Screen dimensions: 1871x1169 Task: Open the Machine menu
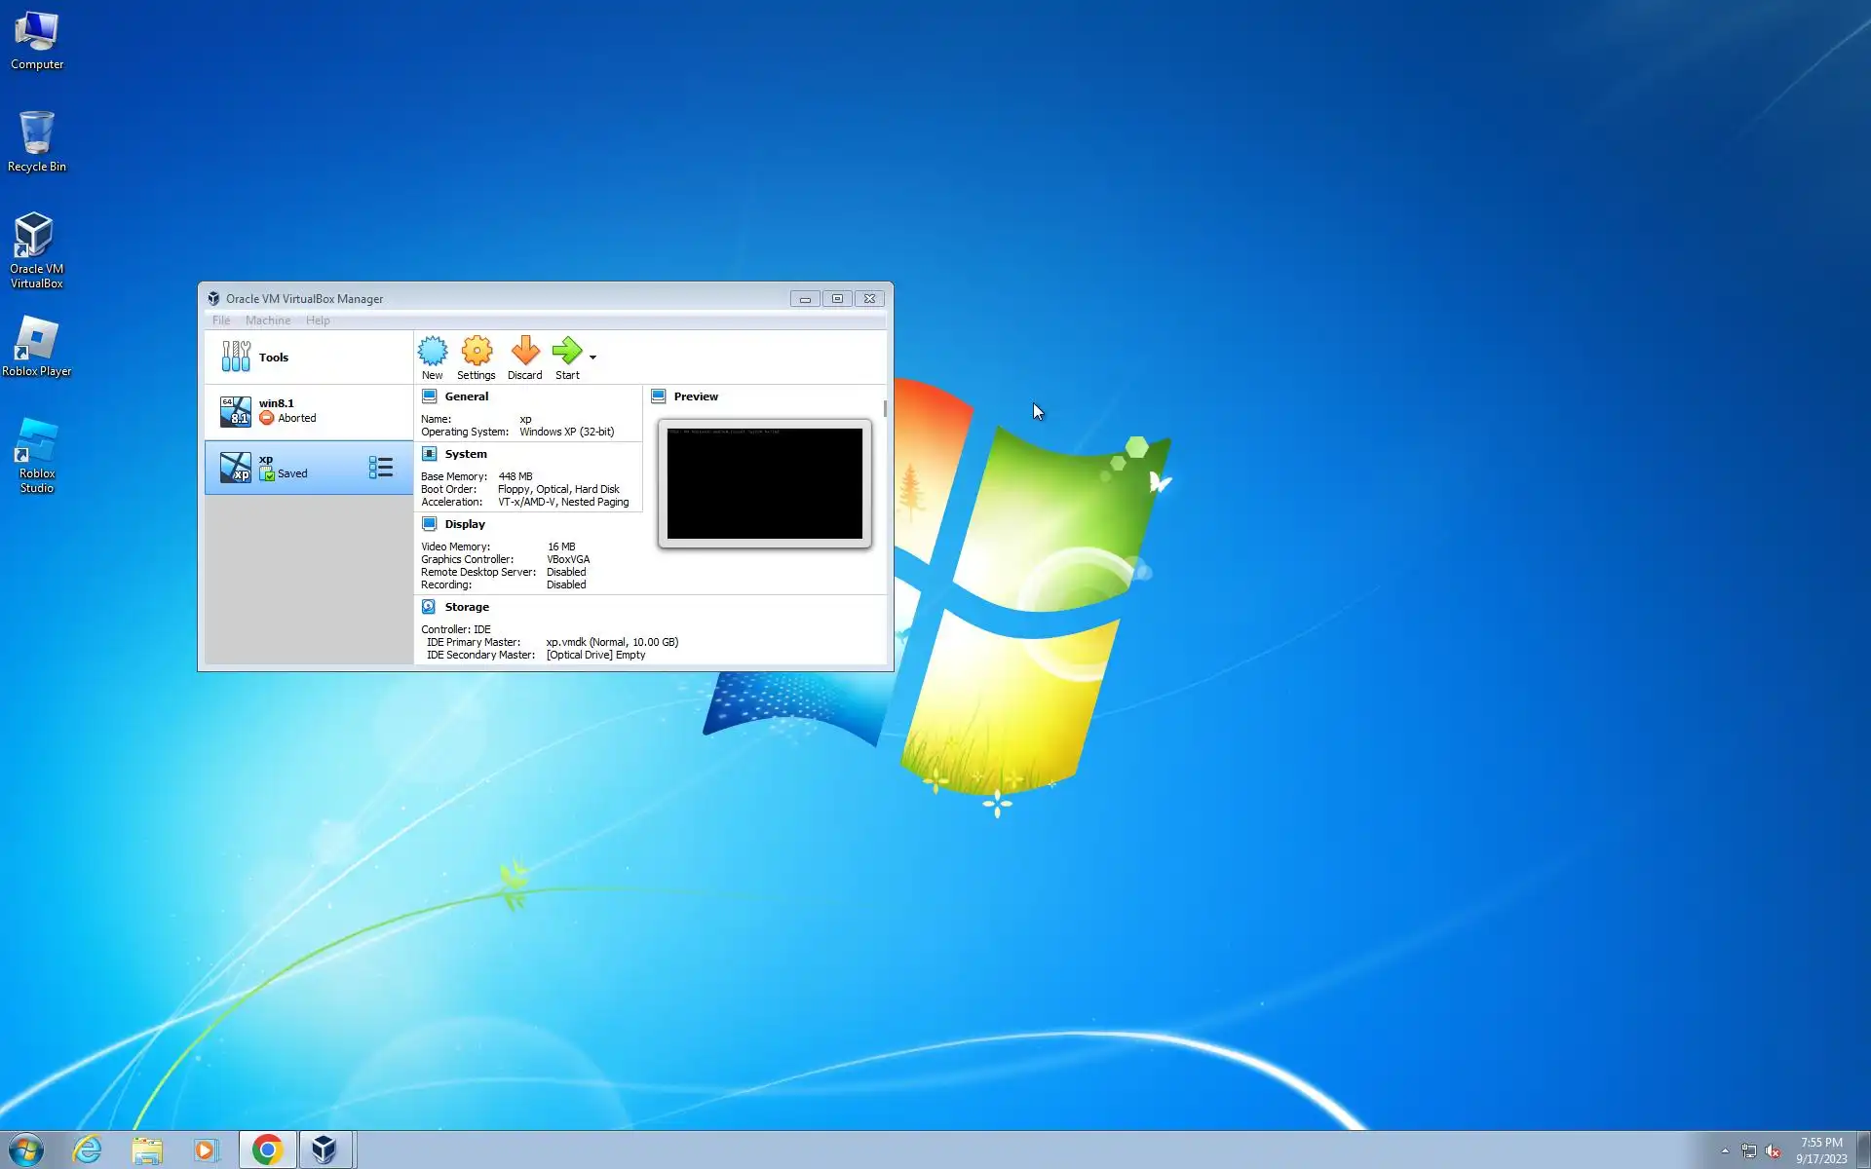[267, 321]
